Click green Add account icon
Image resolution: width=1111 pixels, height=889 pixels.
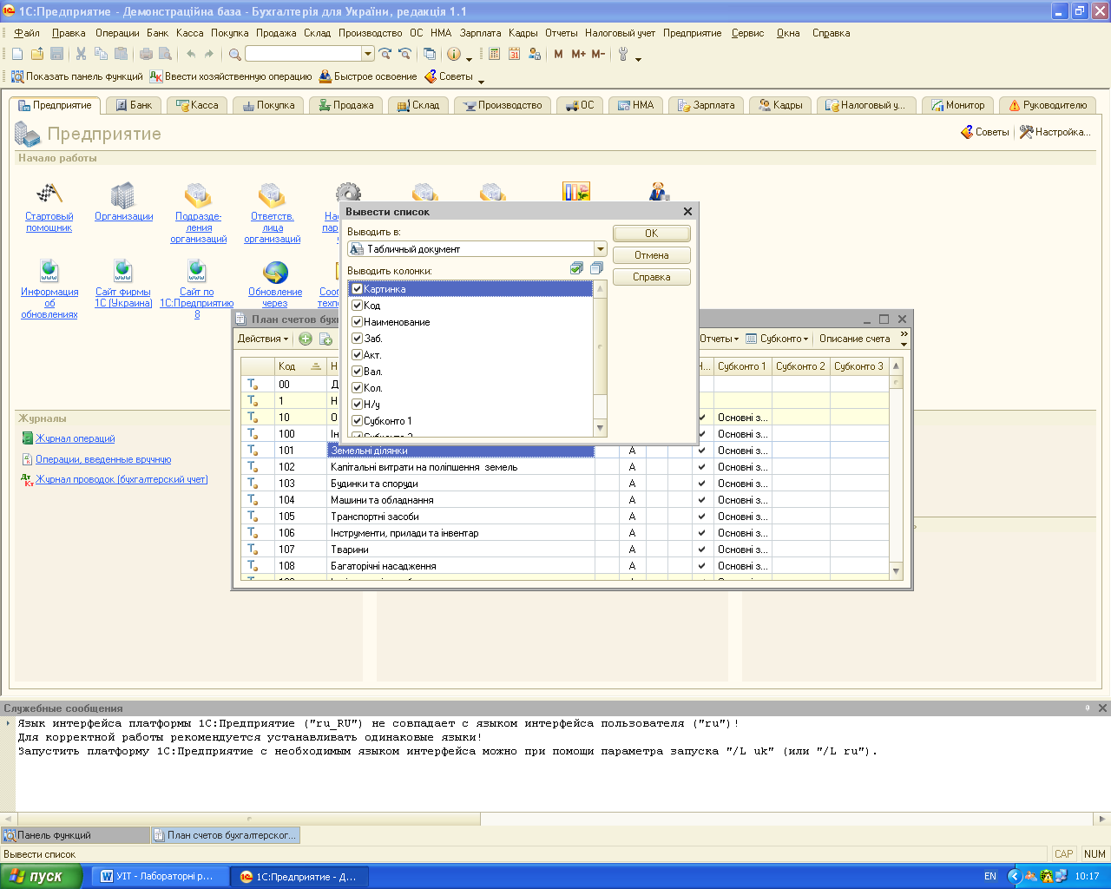[306, 339]
